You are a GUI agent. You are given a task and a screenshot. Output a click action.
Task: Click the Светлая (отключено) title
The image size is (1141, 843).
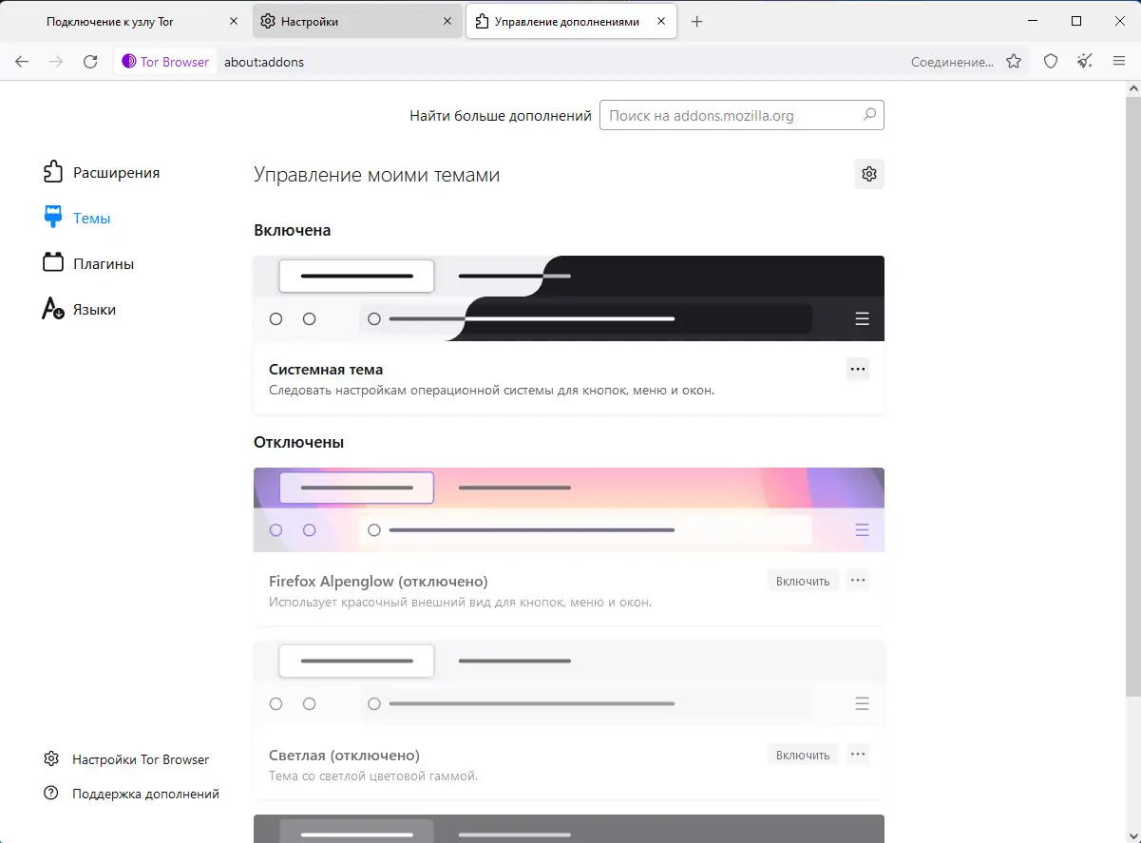(344, 755)
